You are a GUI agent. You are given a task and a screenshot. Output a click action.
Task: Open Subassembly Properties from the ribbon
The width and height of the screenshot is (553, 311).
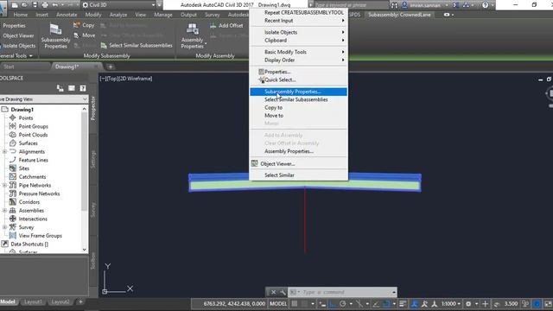click(55, 35)
